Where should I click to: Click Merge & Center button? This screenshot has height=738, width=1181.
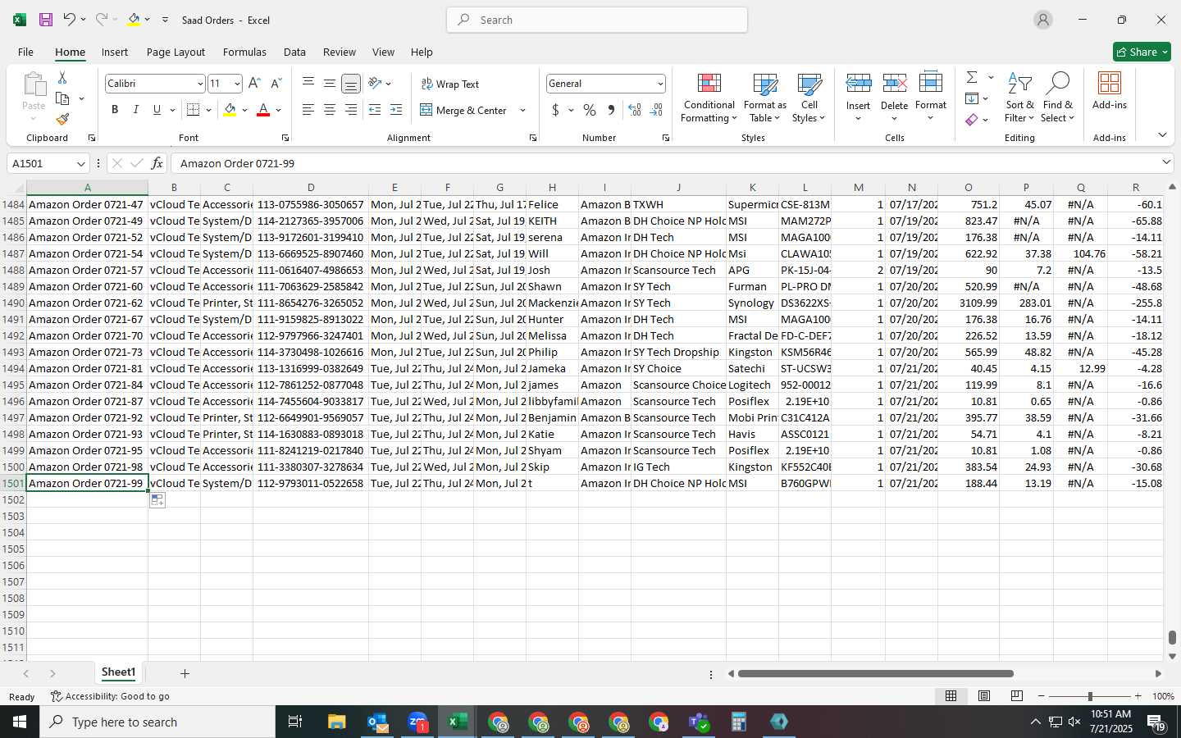464,110
